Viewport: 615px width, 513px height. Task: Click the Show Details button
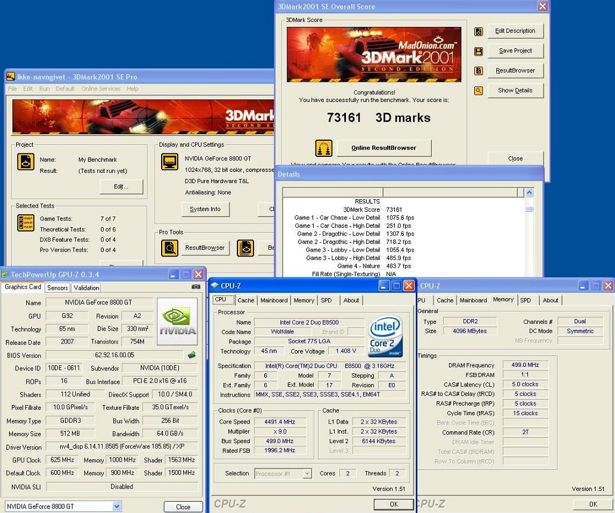(x=515, y=90)
